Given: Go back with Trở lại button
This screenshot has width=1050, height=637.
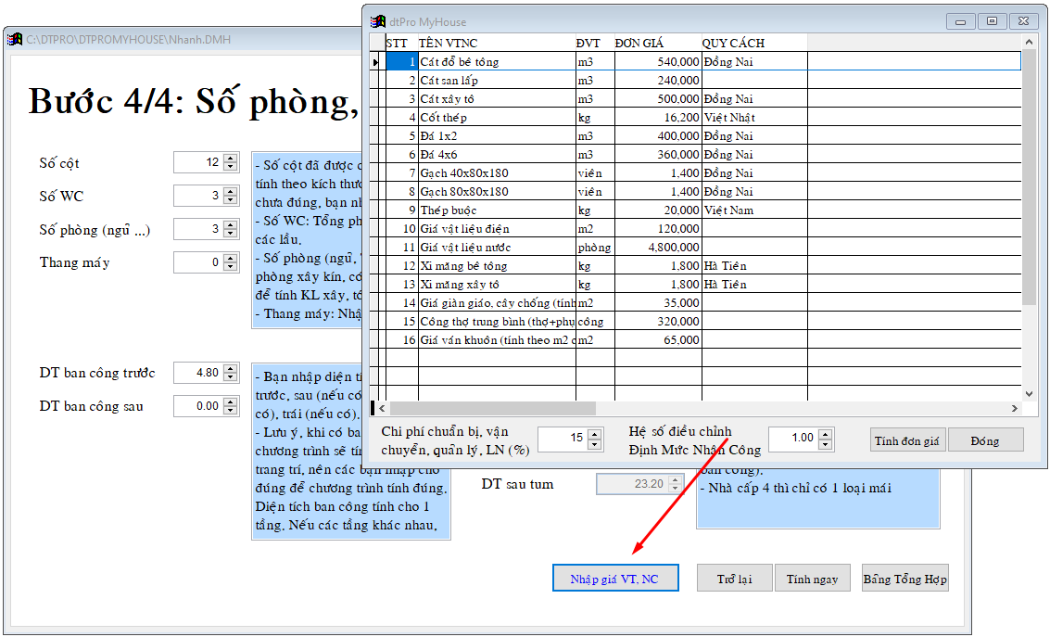Looking at the screenshot, I should [734, 579].
